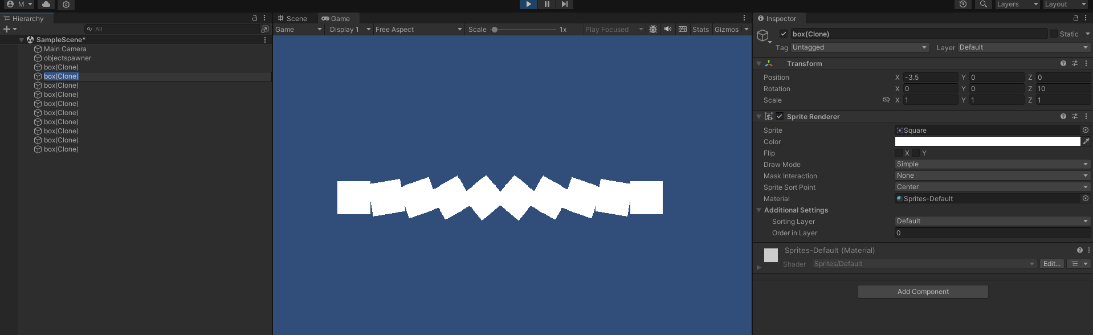Toggle the Scale constrained proportions link
This screenshot has height=335, width=1093.
(x=886, y=100)
